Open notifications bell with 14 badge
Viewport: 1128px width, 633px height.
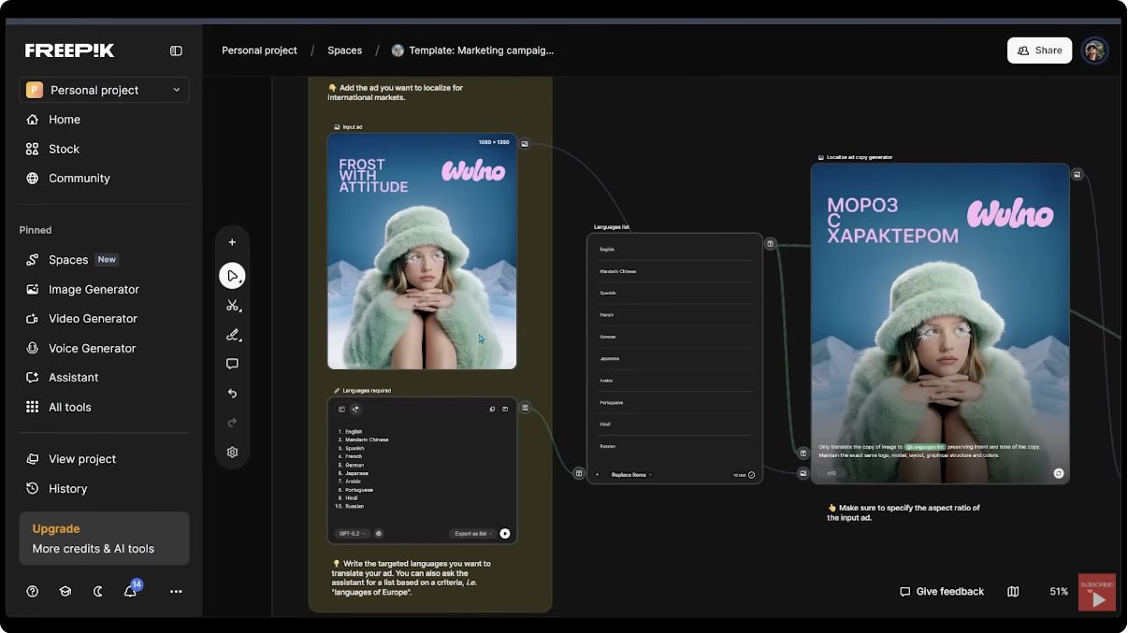click(131, 590)
